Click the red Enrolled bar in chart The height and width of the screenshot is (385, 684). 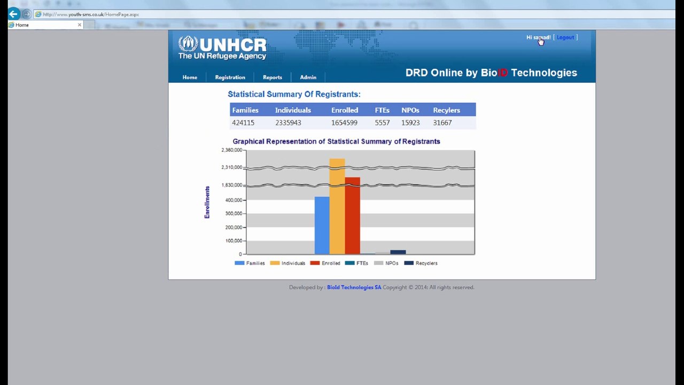coord(352,215)
